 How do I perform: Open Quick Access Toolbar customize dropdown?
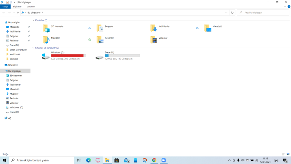[x=15, y=2]
